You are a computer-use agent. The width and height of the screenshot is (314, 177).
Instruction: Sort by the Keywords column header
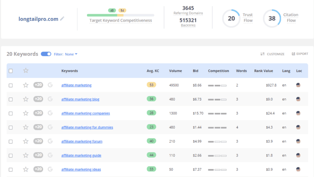pyautogui.click(x=69, y=71)
